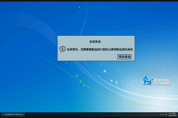Image resolution: width=178 pixels, height=118 pixels.
Task: Click the leftmost system tray icon
Action: click(160, 114)
